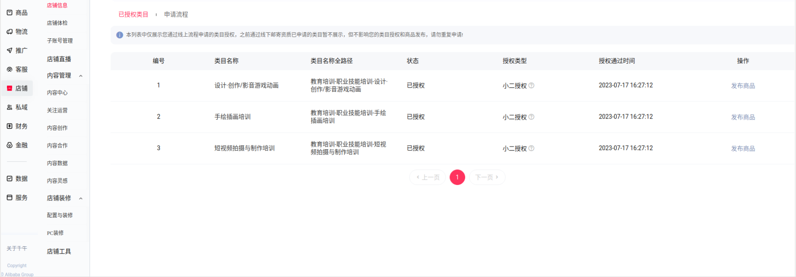The width and height of the screenshot is (796, 277).
Task: Open the 数据 data chart icon
Action: (x=10, y=179)
